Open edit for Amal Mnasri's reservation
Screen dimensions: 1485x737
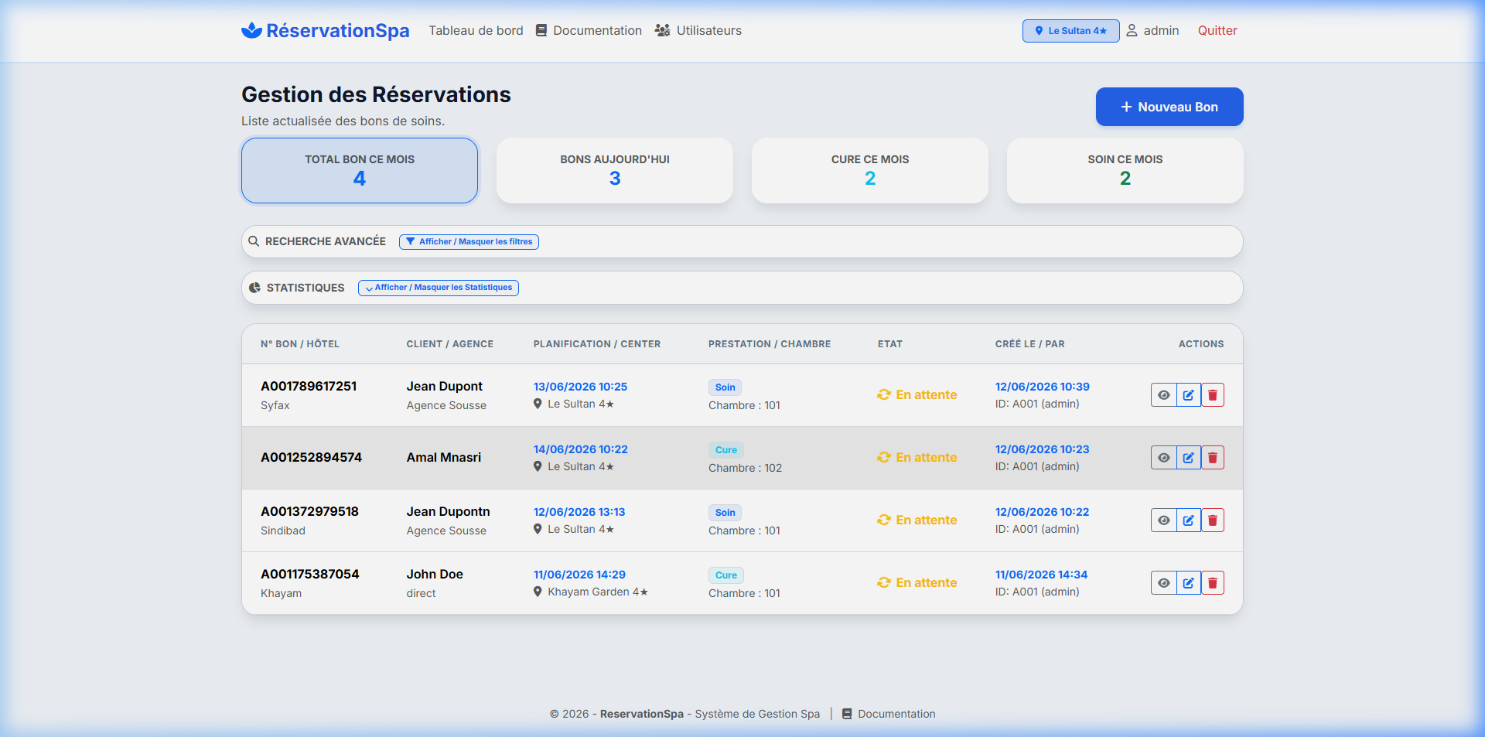pyautogui.click(x=1188, y=458)
